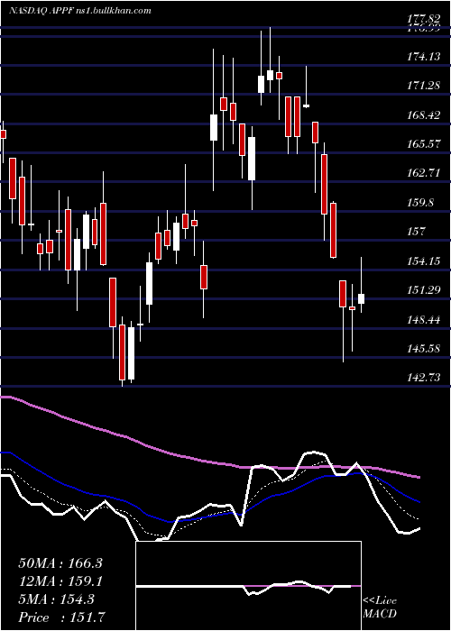Click the 50MA : 166.3 readout
The height and width of the screenshot is (631, 451).
click(60, 563)
